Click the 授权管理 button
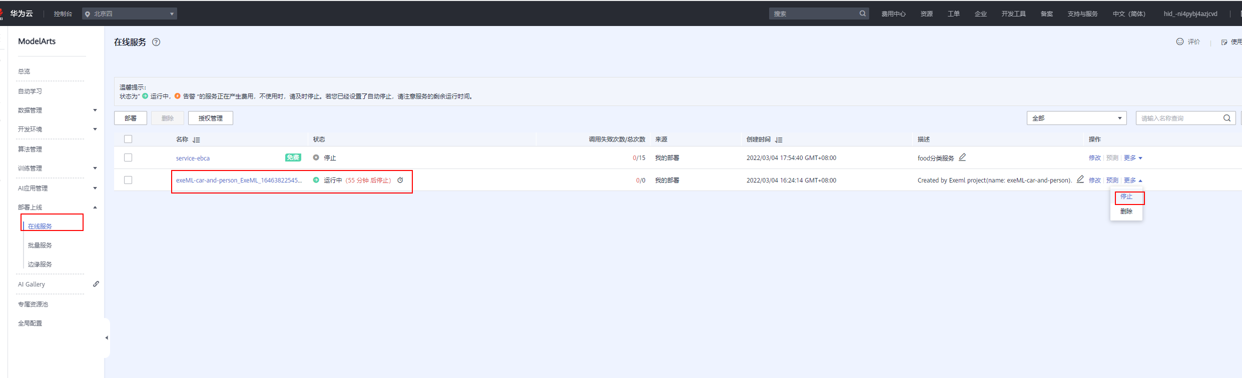This screenshot has height=378, width=1242. pyautogui.click(x=211, y=118)
